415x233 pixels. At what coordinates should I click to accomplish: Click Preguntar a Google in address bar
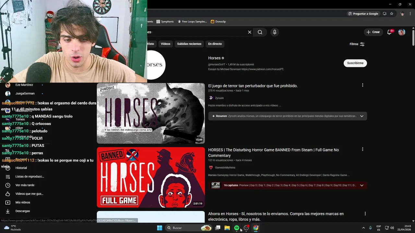363,14
